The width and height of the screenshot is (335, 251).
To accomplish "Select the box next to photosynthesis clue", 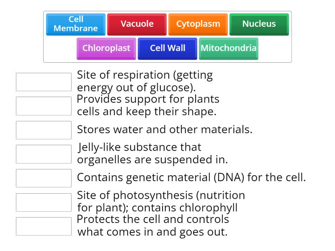I will point(44,202).
